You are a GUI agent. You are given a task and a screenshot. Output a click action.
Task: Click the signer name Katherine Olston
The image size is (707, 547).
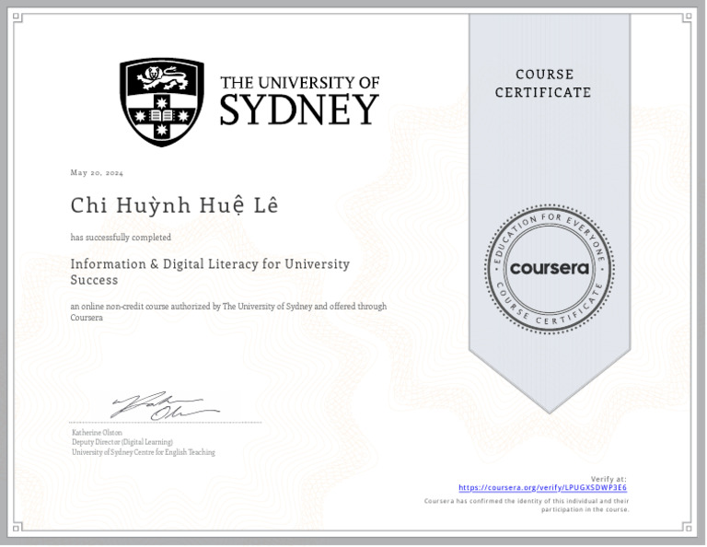click(x=97, y=432)
